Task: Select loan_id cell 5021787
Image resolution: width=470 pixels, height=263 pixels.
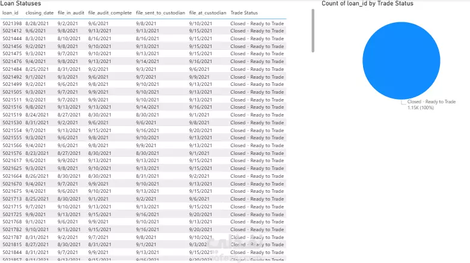Action: 12,237
